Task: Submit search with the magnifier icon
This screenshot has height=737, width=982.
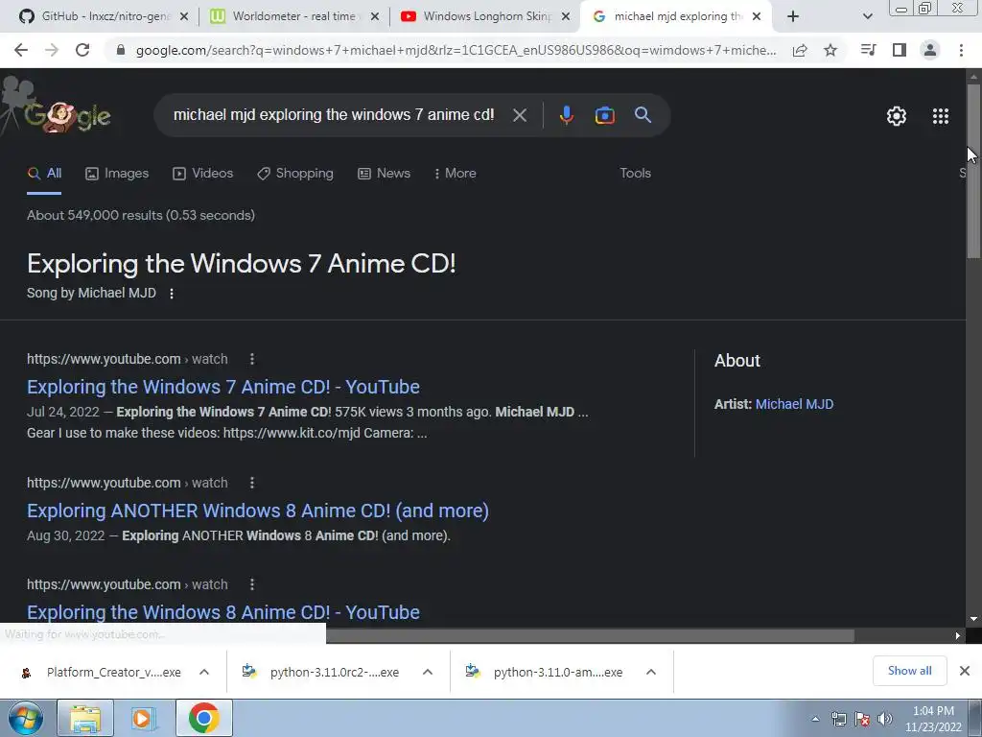Action: click(x=643, y=115)
